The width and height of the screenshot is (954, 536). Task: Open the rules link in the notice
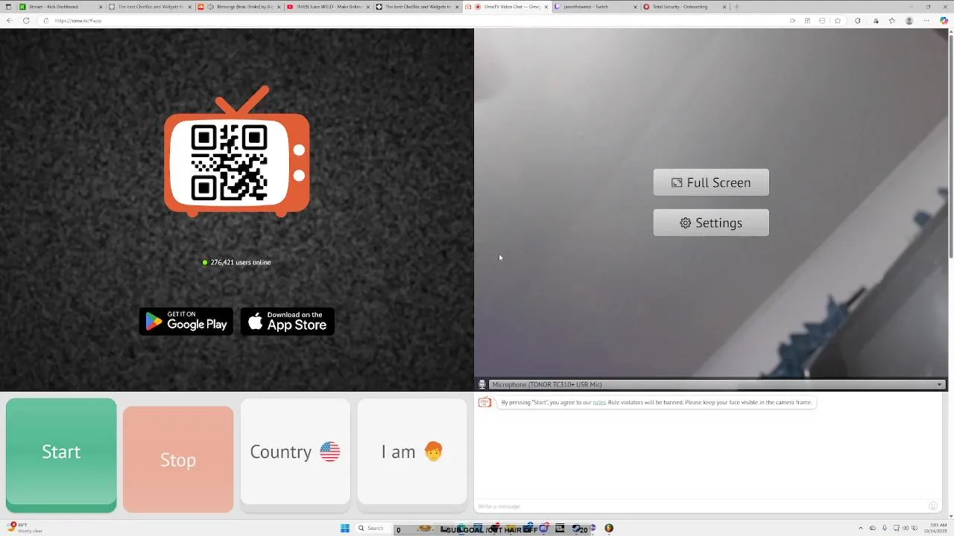(599, 402)
